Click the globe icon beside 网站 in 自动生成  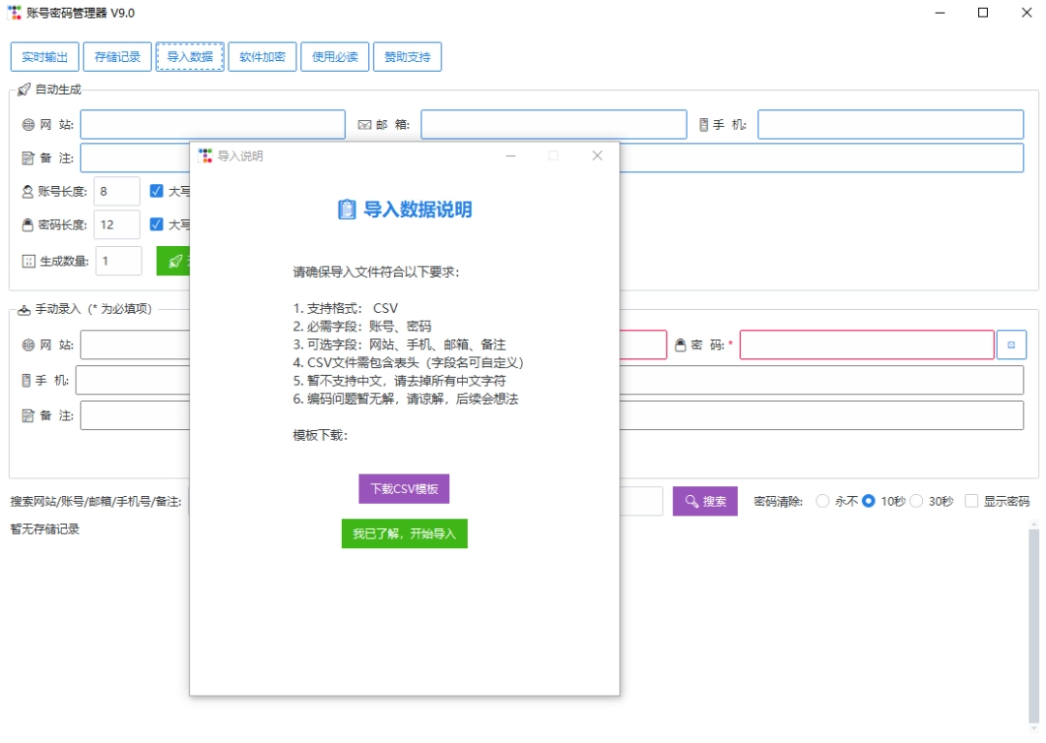click(x=28, y=125)
